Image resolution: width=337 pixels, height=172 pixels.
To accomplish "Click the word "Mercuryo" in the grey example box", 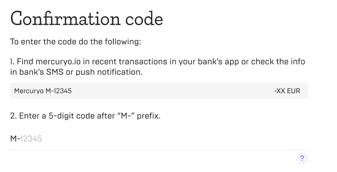I will click(29, 91).
